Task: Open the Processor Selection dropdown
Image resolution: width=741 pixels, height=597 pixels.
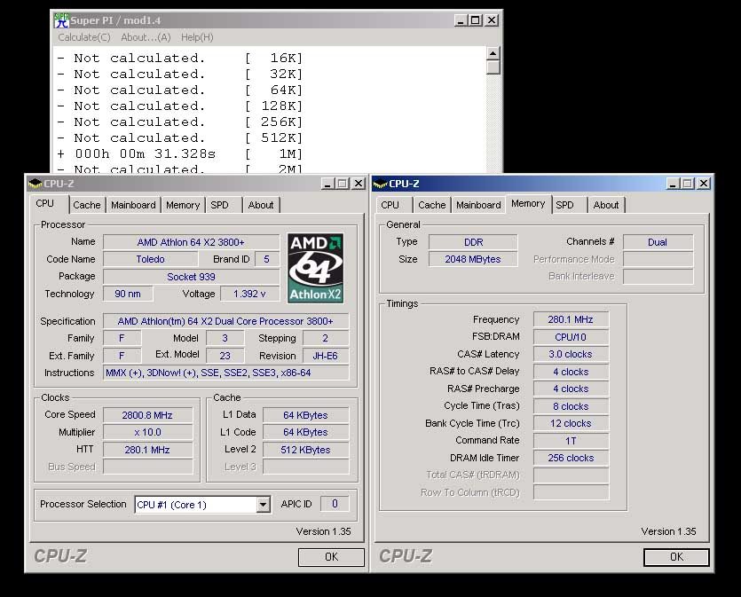Action: tap(264, 505)
